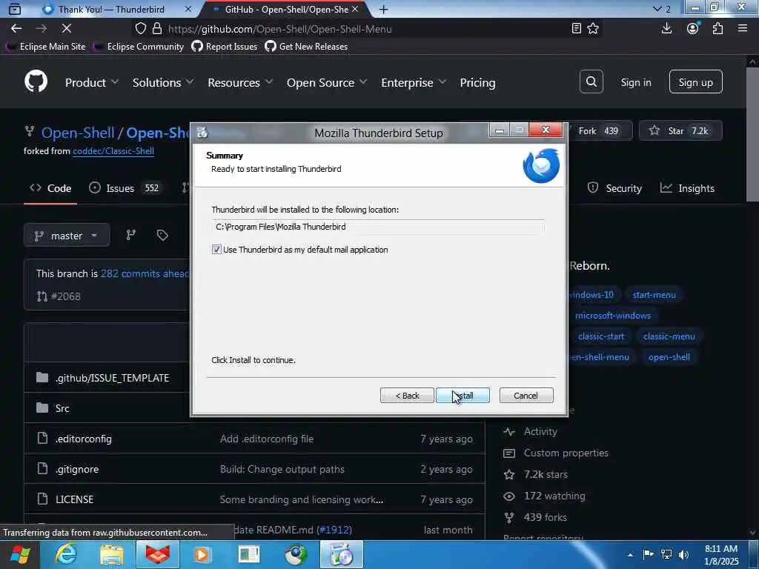759x569 pixels.
Task: Open Eclipse Community bookmark
Action: click(139, 47)
